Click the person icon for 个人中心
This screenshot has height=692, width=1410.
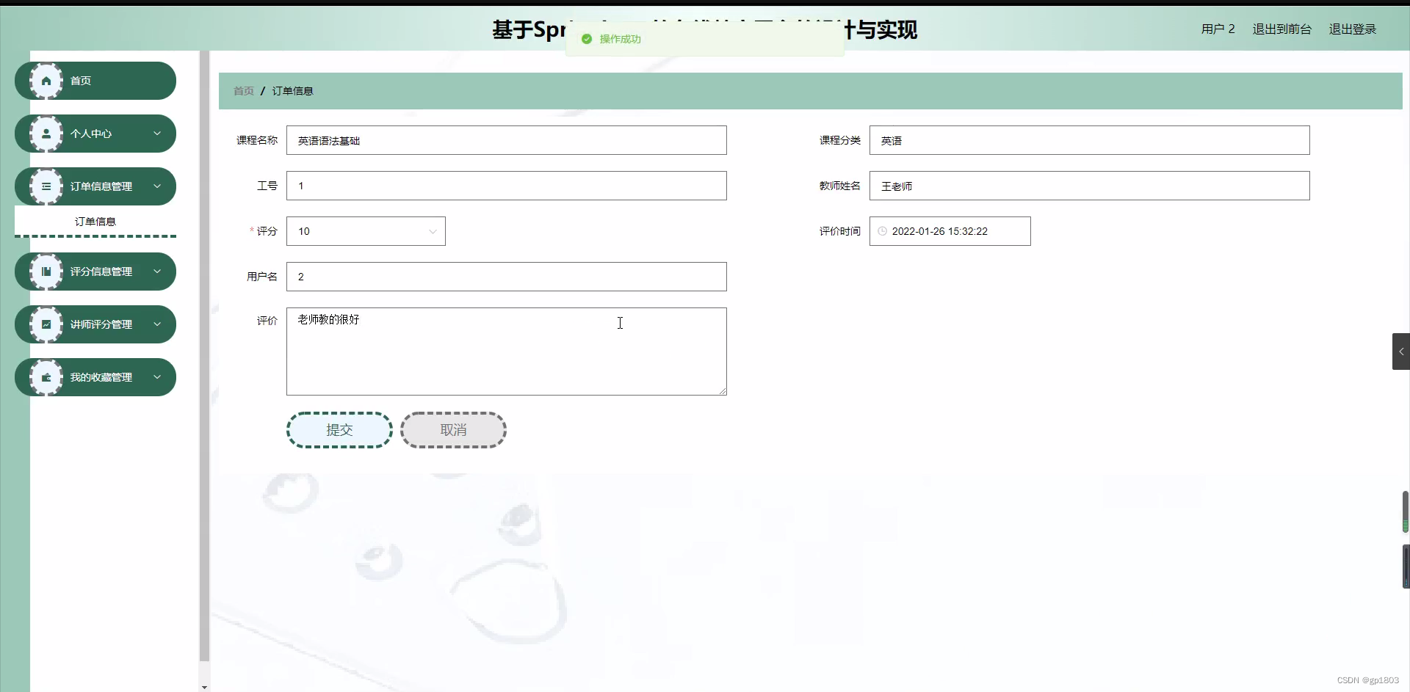(46, 134)
